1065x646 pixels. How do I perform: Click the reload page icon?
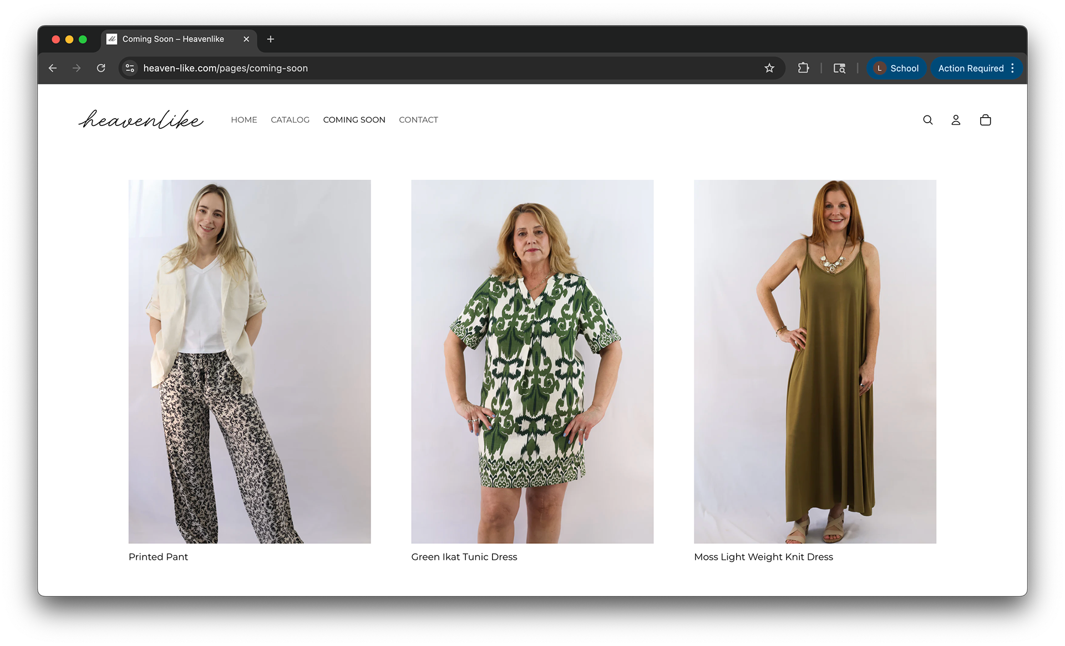click(101, 68)
